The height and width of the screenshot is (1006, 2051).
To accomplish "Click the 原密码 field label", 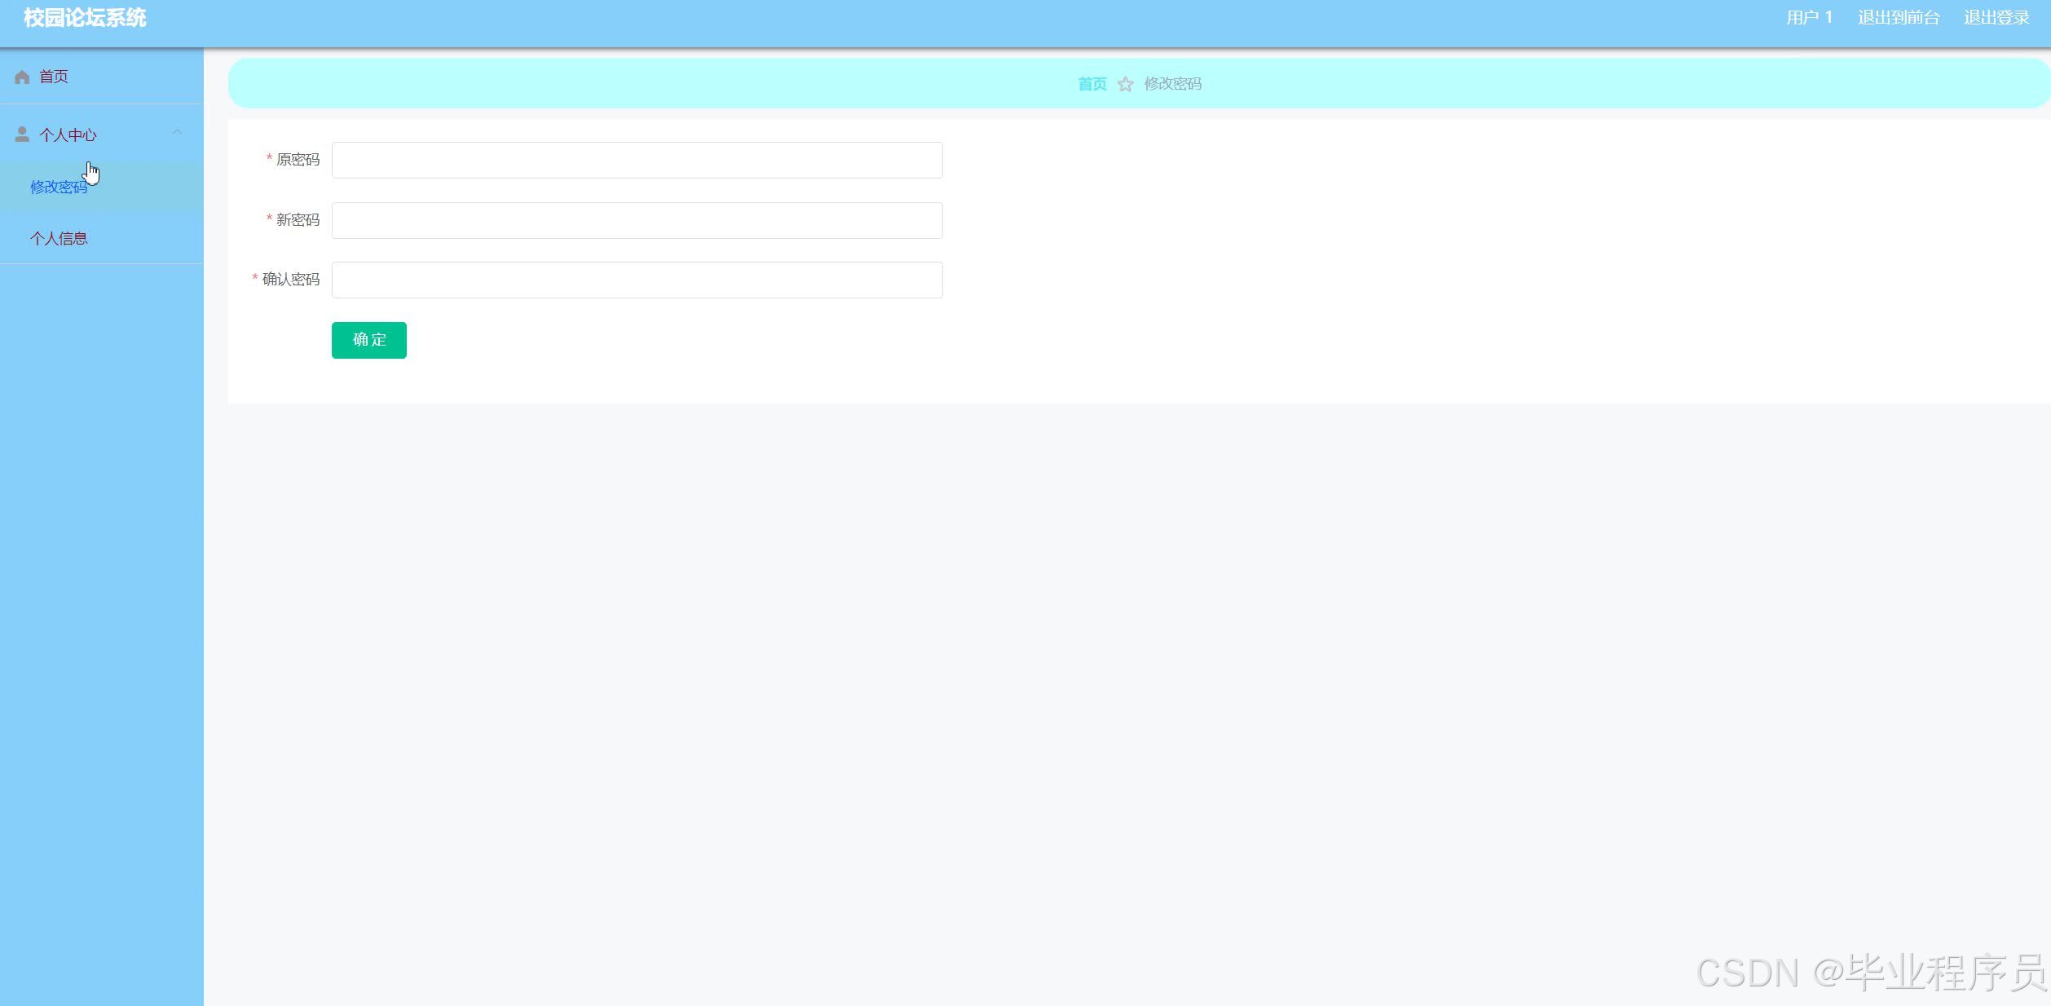I will (298, 160).
